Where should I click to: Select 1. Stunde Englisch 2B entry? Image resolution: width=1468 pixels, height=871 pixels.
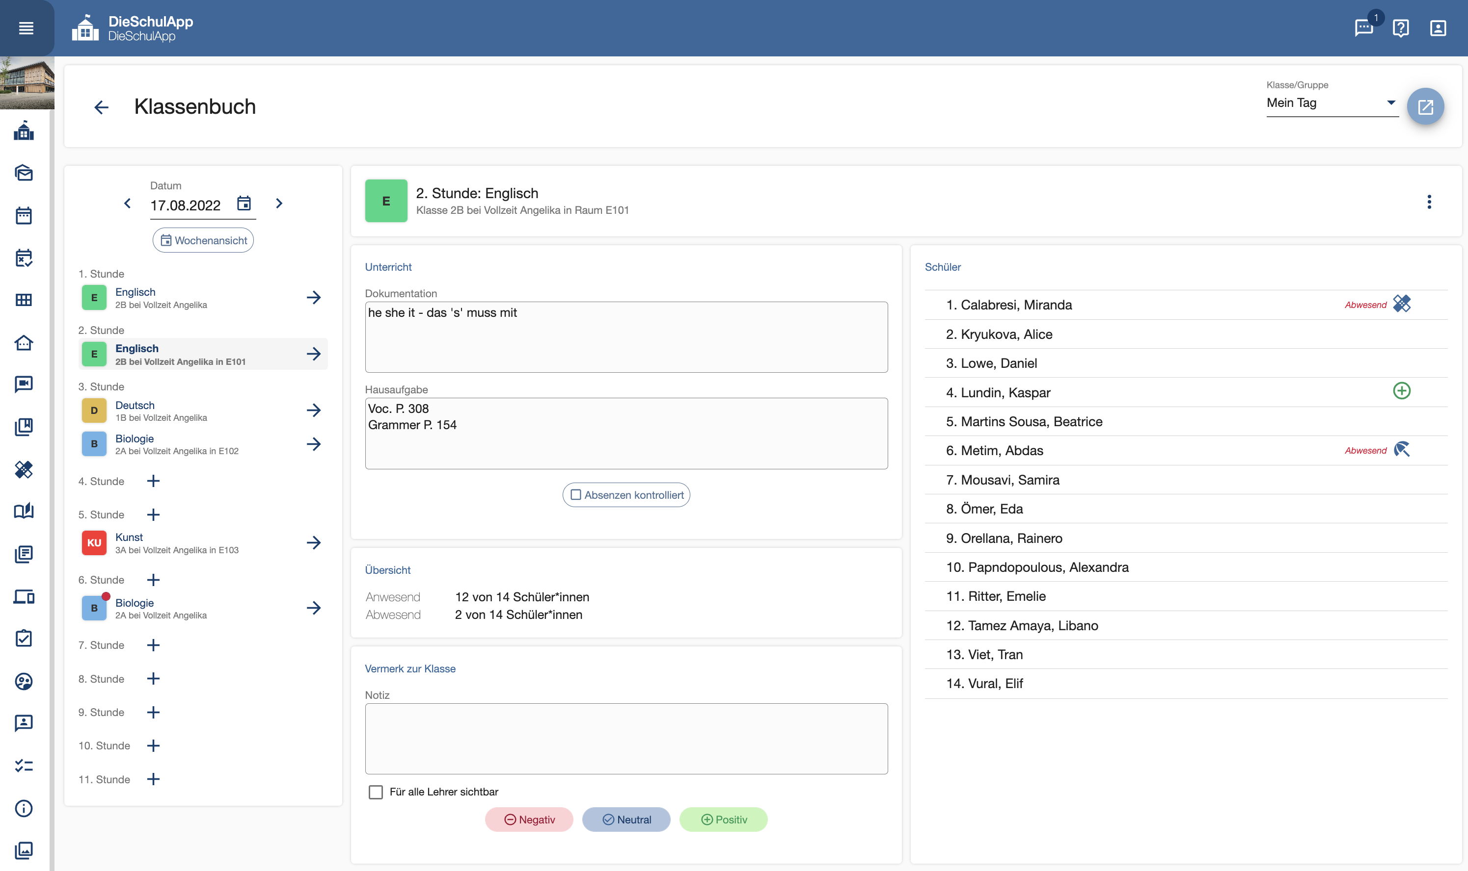pyautogui.click(x=203, y=298)
